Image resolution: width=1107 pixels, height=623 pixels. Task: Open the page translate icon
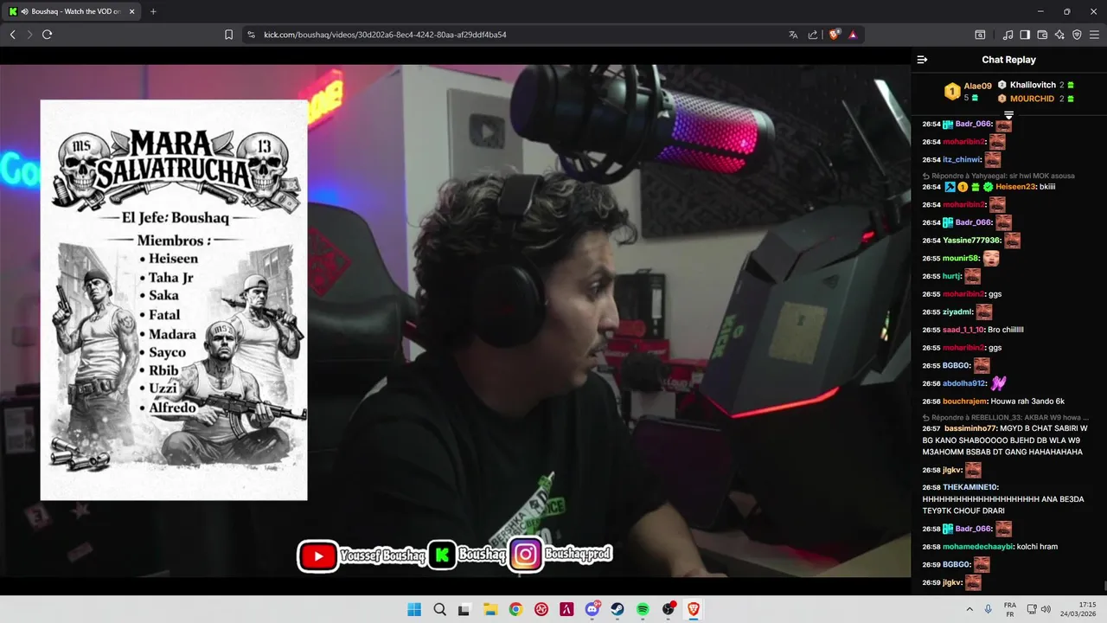[x=793, y=35]
